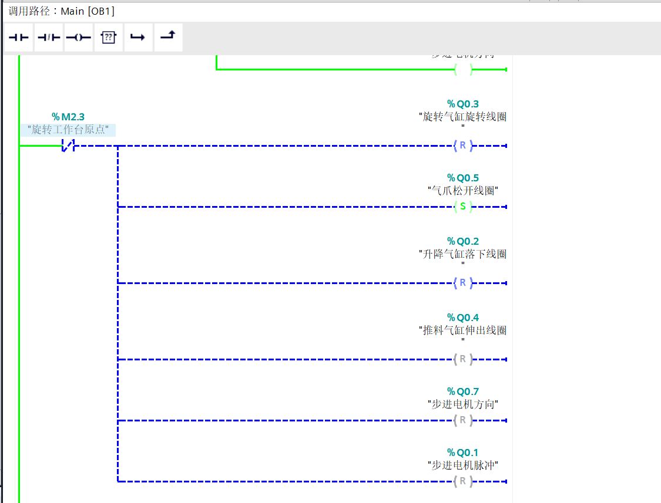Click the "气爪松开线圈" tag name
The width and height of the screenshot is (661, 503).
tap(463, 191)
